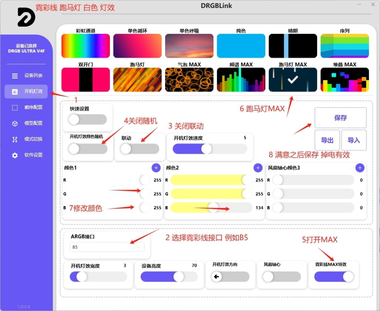Click the gear icon beside 软件设置

15,155
